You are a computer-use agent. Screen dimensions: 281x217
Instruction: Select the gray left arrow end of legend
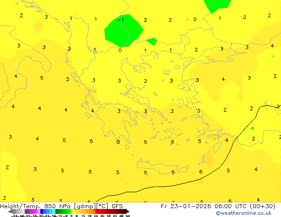10,211
